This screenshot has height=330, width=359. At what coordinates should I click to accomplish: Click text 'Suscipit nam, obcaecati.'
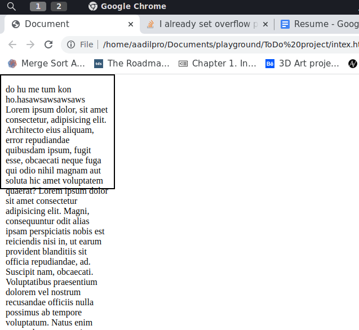point(50,272)
